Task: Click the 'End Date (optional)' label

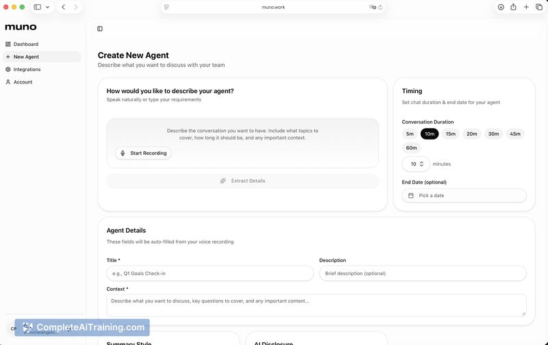Action: click(424, 182)
